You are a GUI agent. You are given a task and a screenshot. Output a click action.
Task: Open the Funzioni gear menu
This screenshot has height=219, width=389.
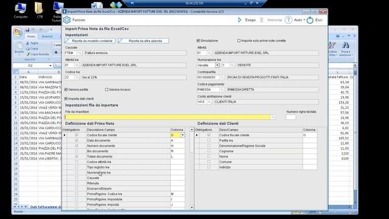74,20
